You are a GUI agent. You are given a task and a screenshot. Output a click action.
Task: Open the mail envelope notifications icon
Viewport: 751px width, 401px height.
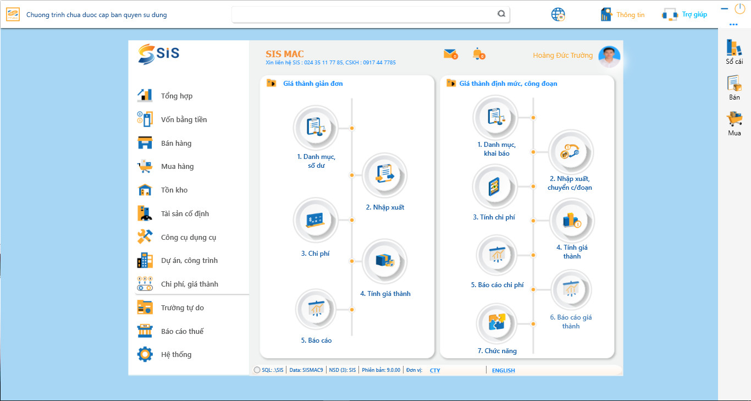pyautogui.click(x=450, y=54)
